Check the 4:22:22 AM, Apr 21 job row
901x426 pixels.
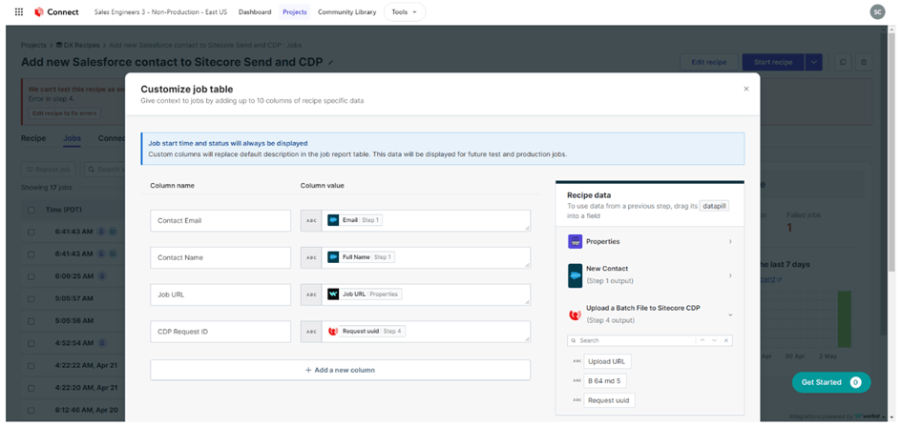point(31,365)
